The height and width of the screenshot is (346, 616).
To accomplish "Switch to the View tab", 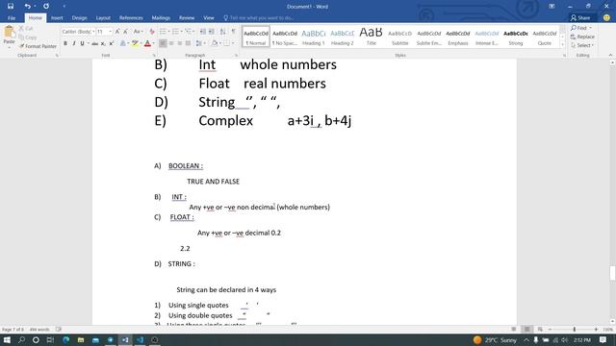I will [209, 18].
